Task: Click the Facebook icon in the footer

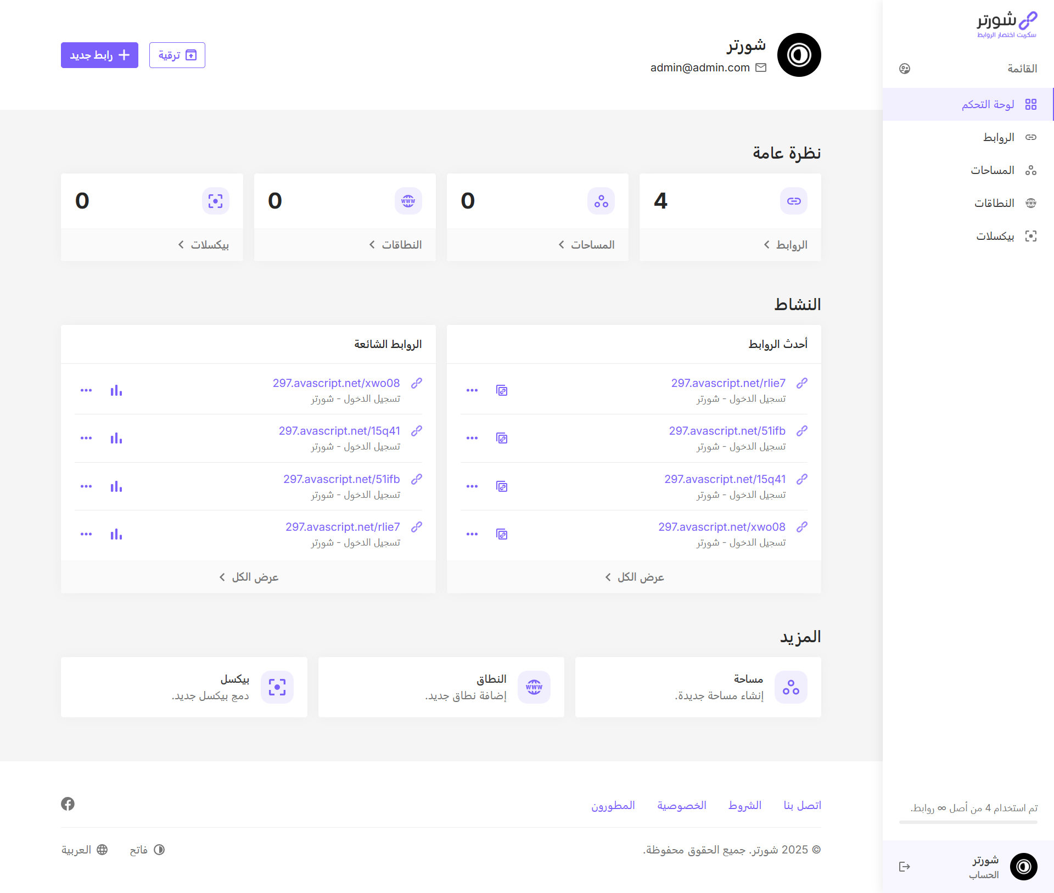Action: coord(68,804)
